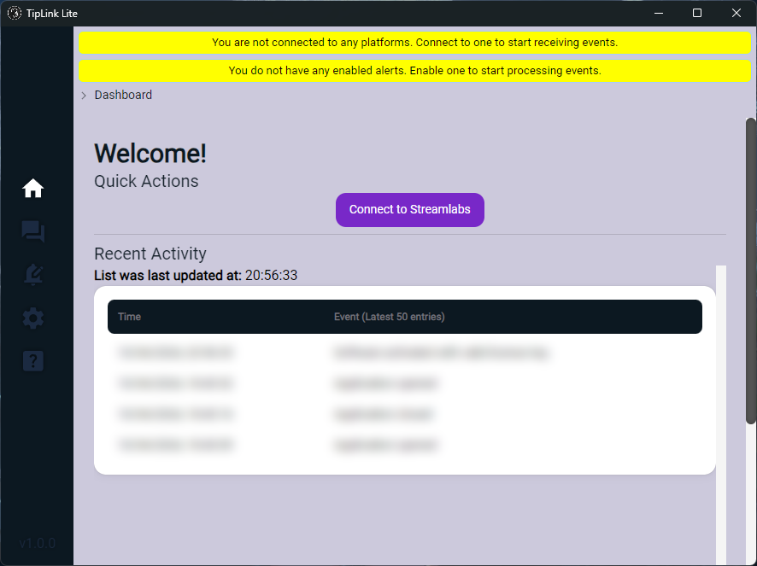The image size is (757, 566).
Task: Click the Recent Activity heading
Action: tap(150, 254)
